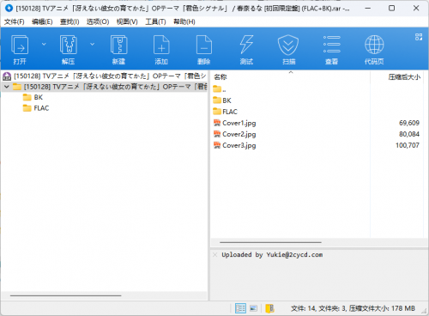
Task: Open the dropdown arrow next to 打开
Action: tap(44, 44)
